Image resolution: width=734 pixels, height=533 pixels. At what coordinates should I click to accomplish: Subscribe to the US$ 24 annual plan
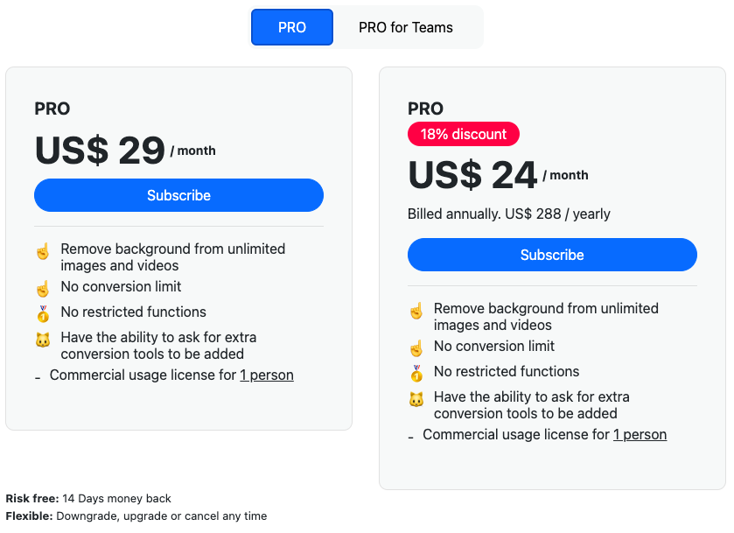pyautogui.click(x=552, y=255)
